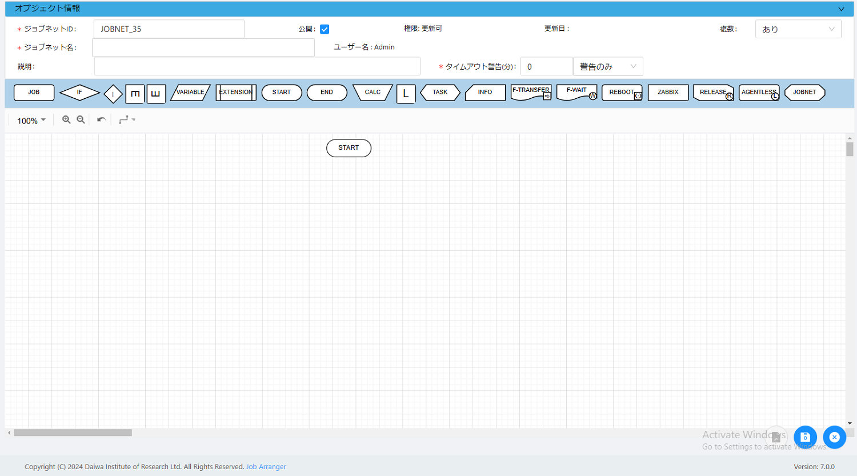Pick the AGENTLESS icon from the palette
The height and width of the screenshot is (476, 857).
point(759,92)
